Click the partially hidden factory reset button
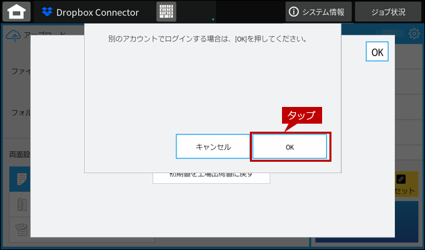This screenshot has height=250, width=425. click(211, 178)
